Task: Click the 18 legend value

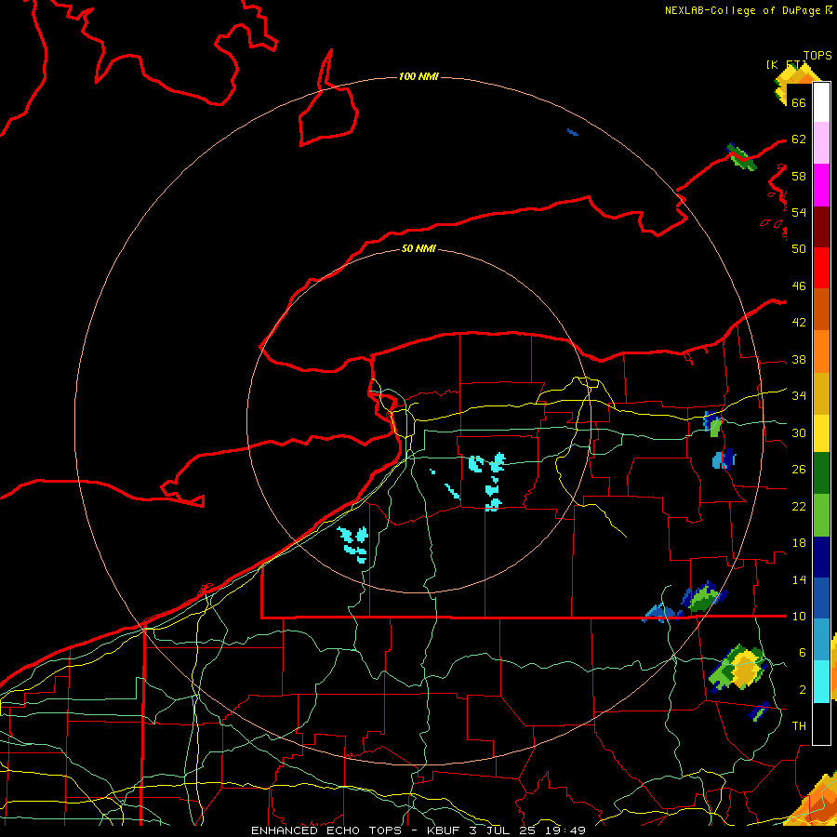Action: click(x=799, y=543)
